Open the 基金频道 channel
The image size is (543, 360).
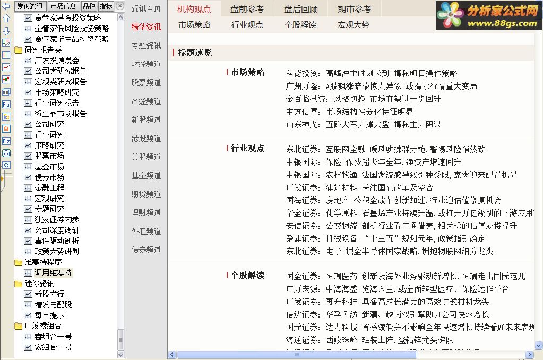tap(146, 175)
